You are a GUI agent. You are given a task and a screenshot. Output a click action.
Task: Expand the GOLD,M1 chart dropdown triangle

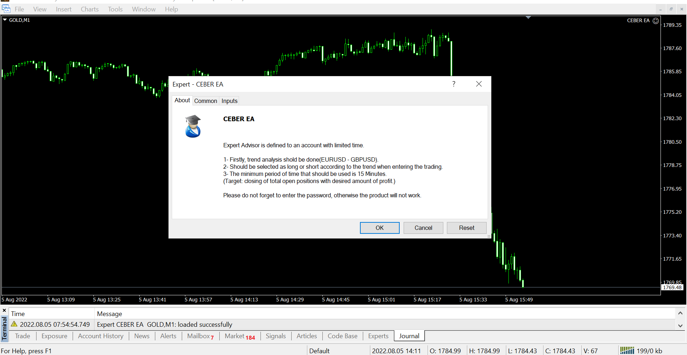point(5,20)
